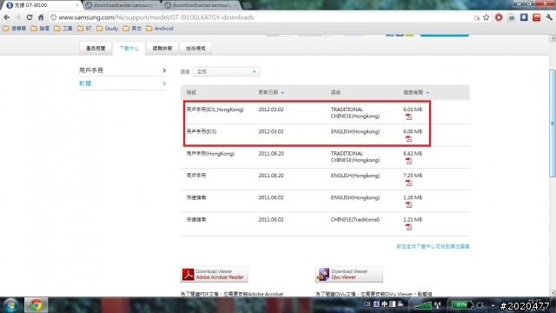Close the GT-I9100 support browser tab
Screen dimensions: 556x313
pyautogui.click(x=77, y=5)
